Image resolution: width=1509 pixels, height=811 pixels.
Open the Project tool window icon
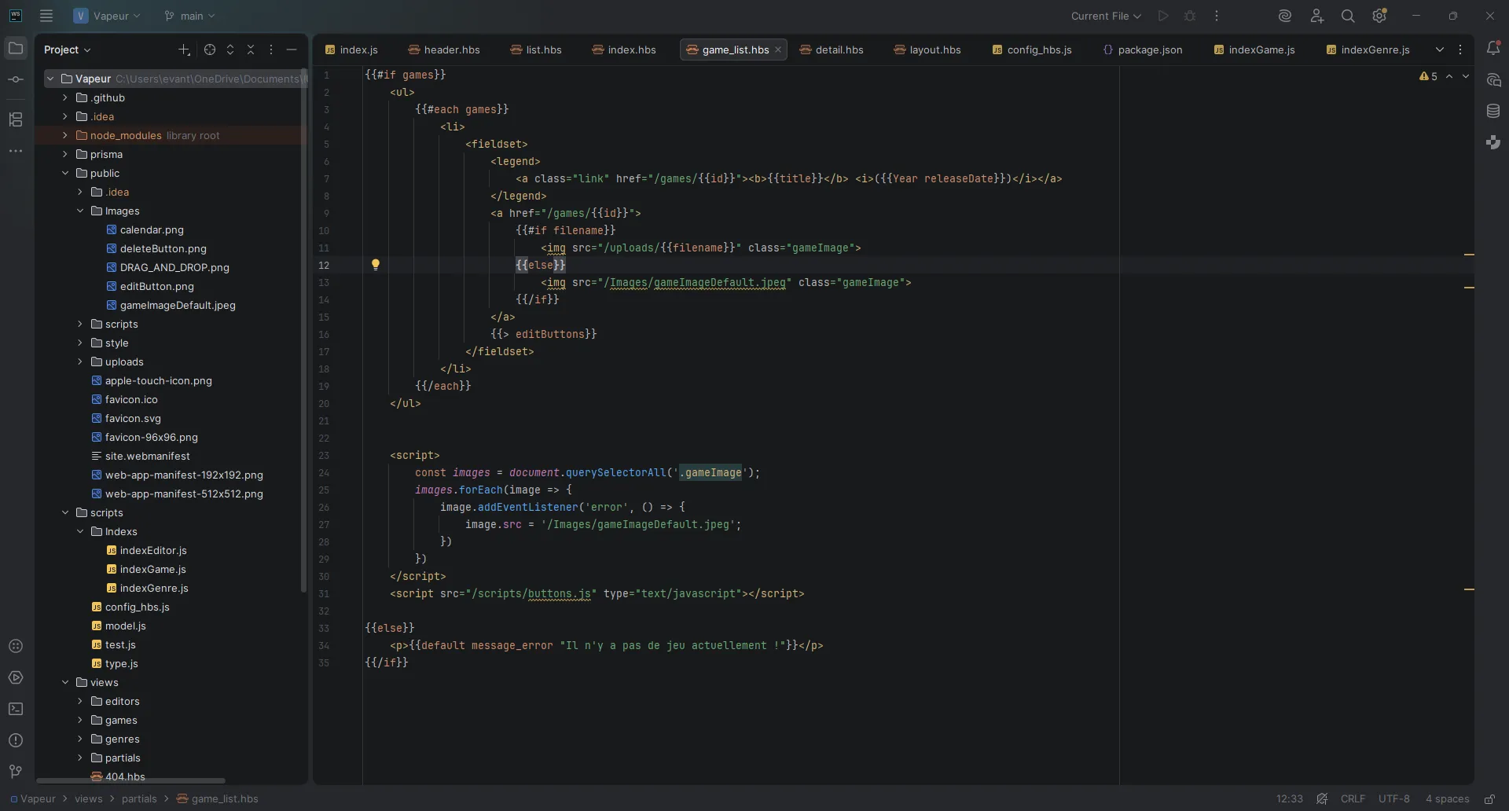[16, 49]
